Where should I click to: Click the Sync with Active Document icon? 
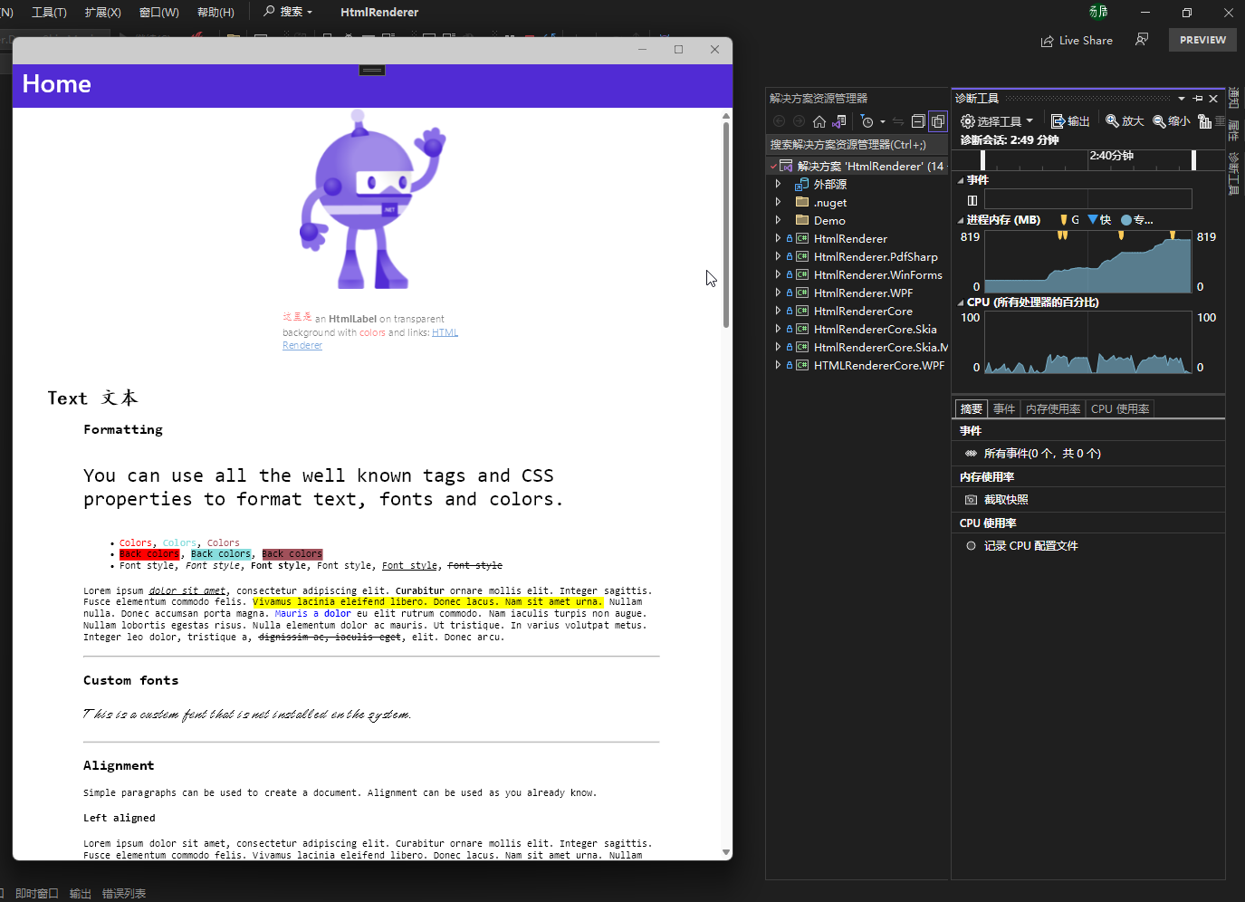898,121
